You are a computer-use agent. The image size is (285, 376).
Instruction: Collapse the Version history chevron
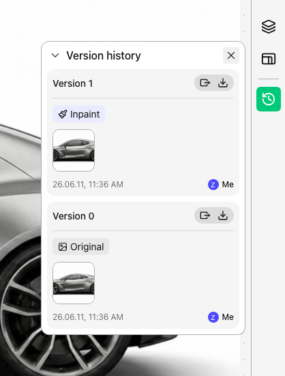tap(55, 55)
